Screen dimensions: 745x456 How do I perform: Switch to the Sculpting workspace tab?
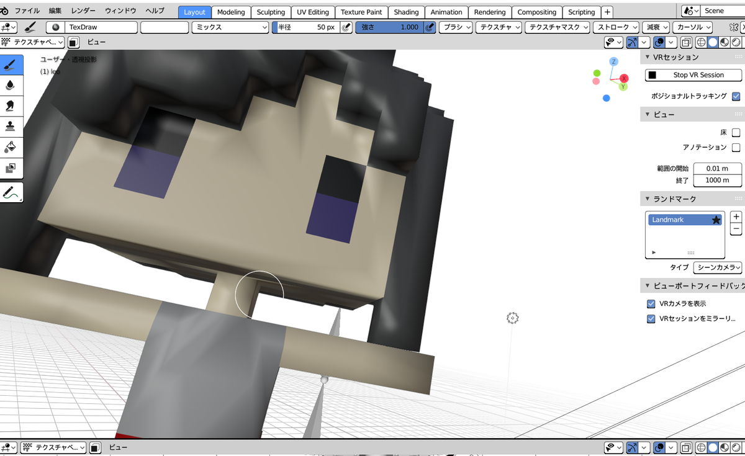[271, 12]
